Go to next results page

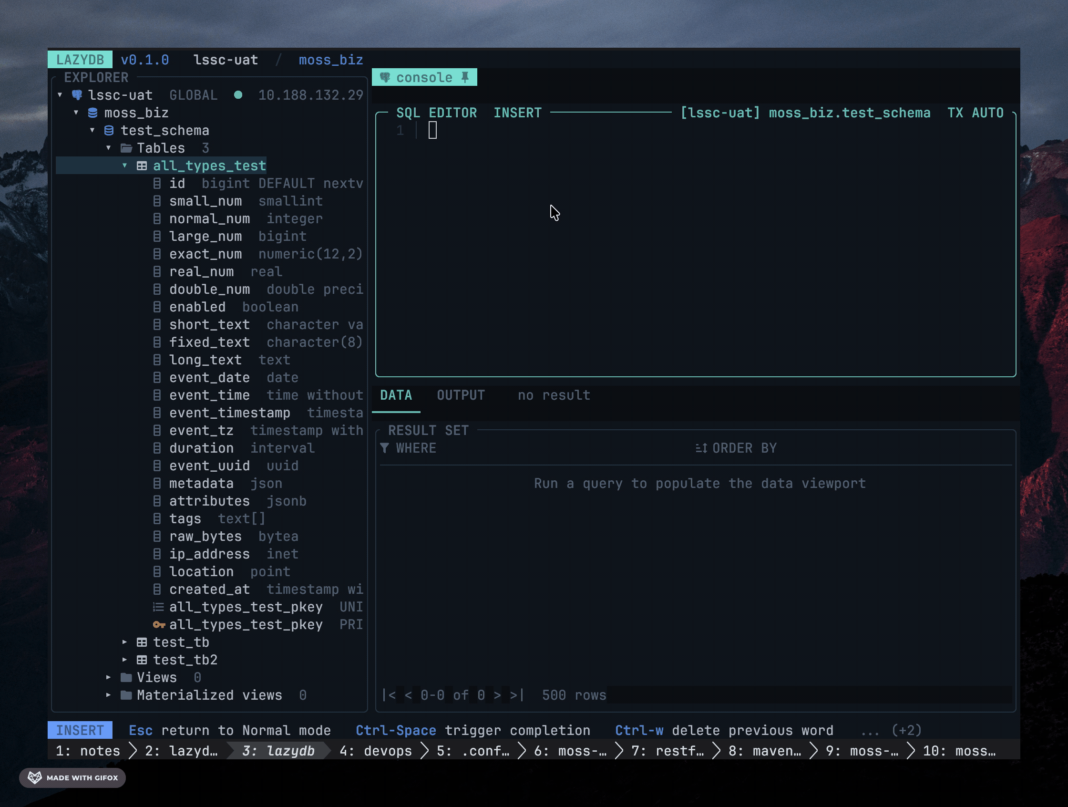(497, 695)
